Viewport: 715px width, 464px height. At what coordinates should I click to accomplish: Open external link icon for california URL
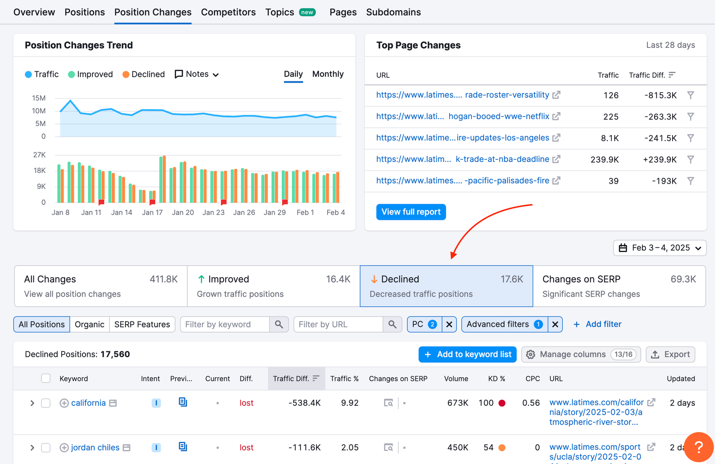[x=652, y=402]
